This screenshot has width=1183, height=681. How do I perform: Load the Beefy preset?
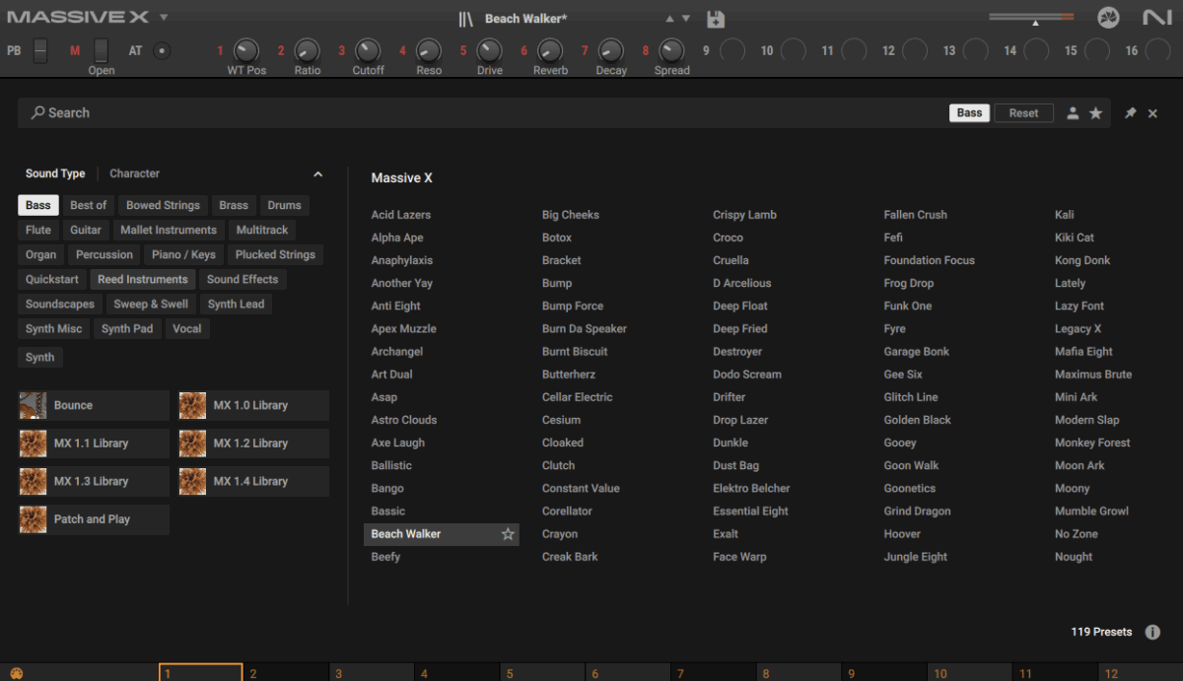click(385, 557)
